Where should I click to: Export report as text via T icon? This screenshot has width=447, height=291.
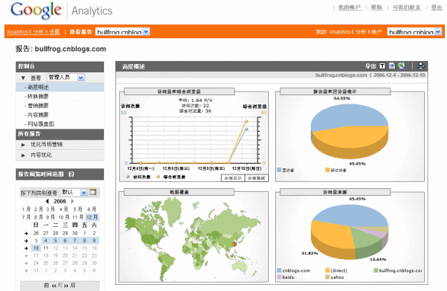[382, 66]
